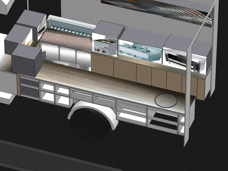Select the two-burner gas stove model

pyautogui.click(x=105, y=46)
